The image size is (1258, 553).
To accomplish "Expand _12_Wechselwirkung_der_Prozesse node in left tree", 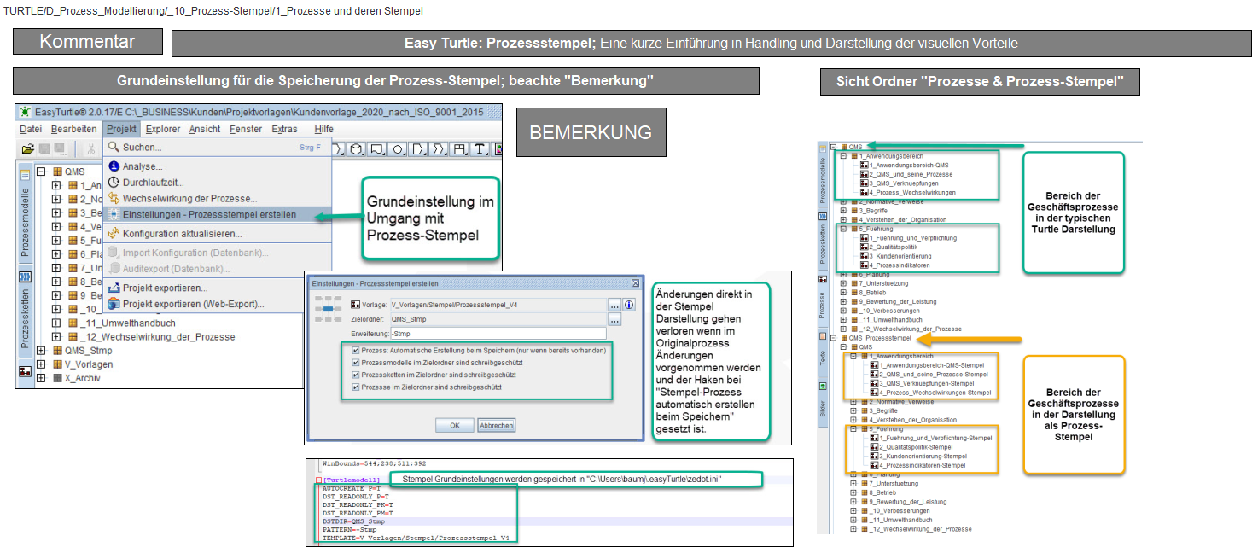I will coord(56,337).
